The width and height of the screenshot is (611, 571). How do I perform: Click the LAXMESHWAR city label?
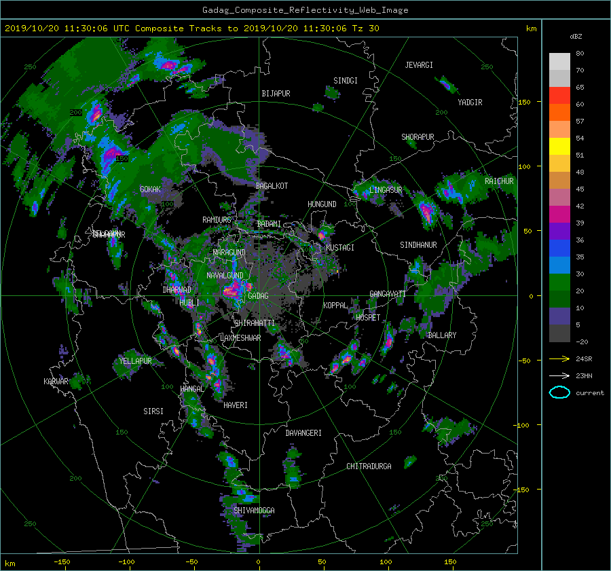240,338
